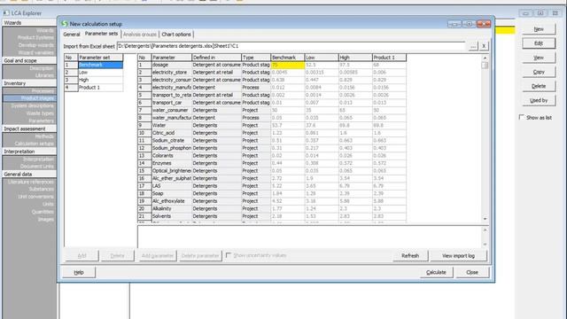Click the LCA Explorer window icon
Screen dimensions: 567x319
click(x=6, y=13)
